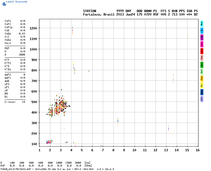Click the D value 3000 in parameter list
Viewport: 211px width, 171px height.
22,55
